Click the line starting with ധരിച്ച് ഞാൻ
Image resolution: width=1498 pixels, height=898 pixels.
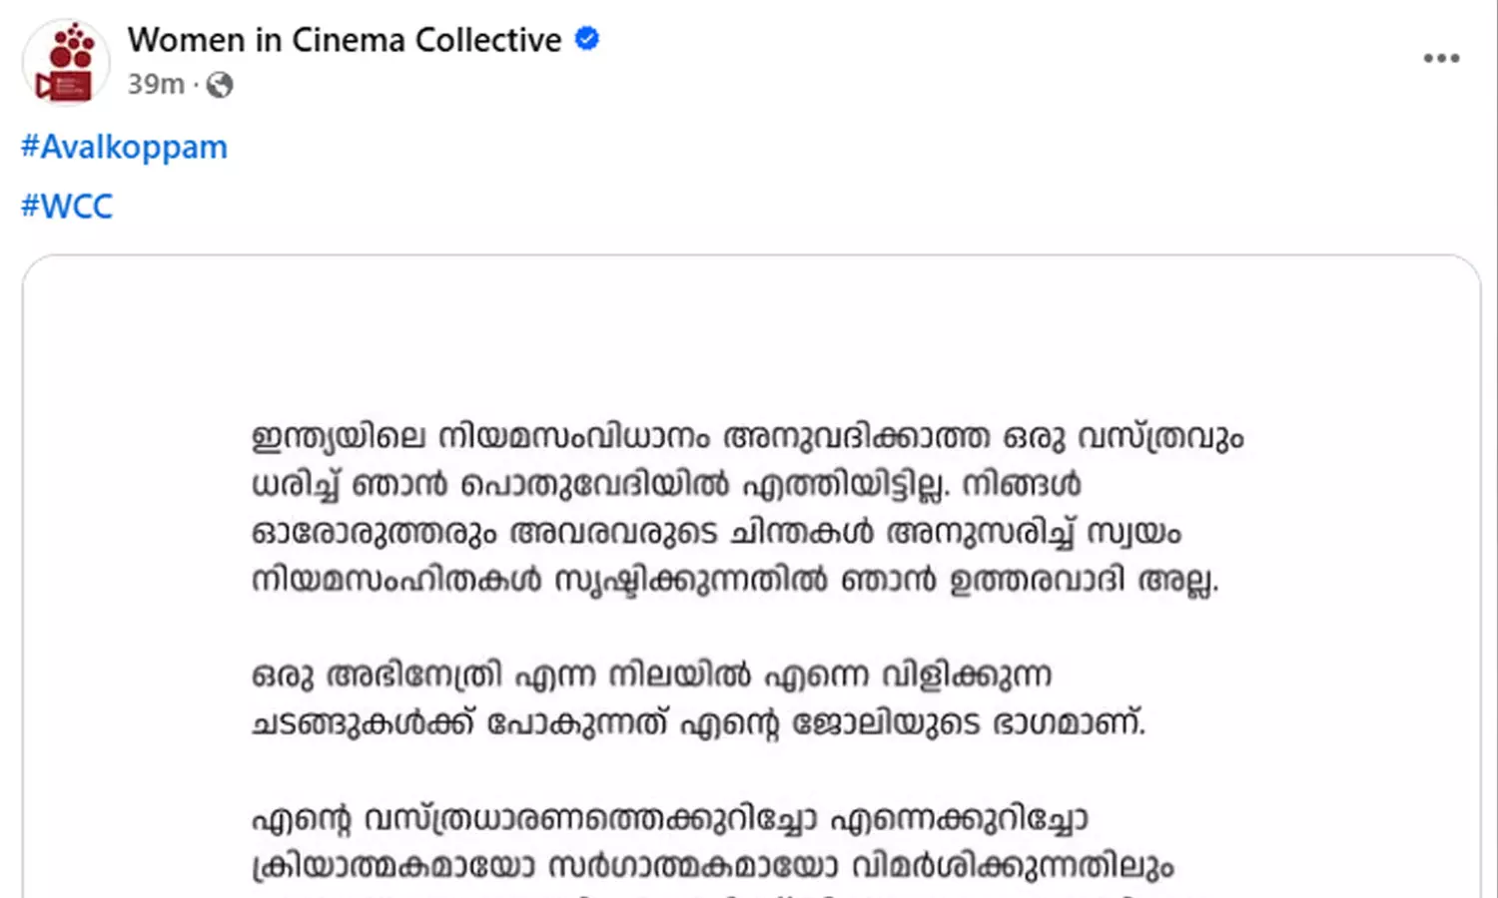pyautogui.click(x=666, y=485)
